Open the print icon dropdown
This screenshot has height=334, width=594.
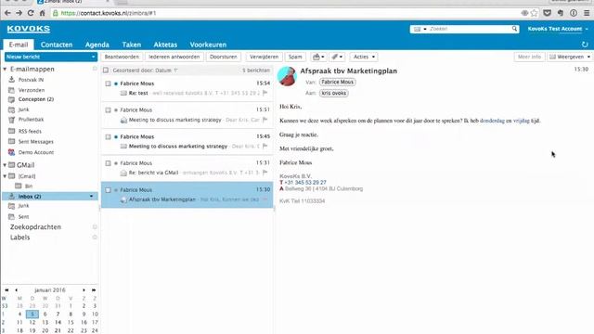[318, 57]
